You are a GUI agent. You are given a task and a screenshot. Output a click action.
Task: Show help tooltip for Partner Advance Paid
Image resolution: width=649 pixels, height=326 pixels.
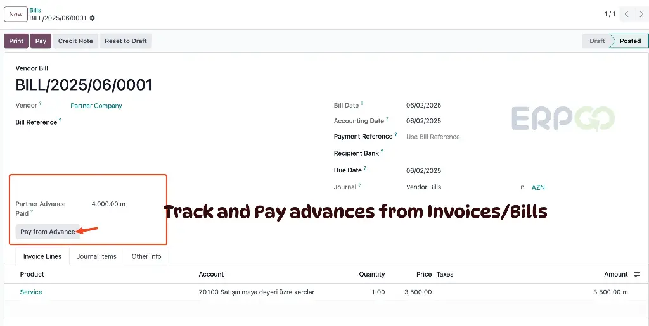32,211
